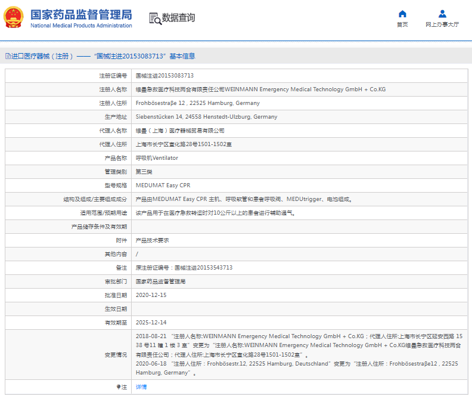Image resolution: width=472 pixels, height=396 pixels.
Task: Click the 2018-08-21 change record entry
Action: [x=299, y=345]
